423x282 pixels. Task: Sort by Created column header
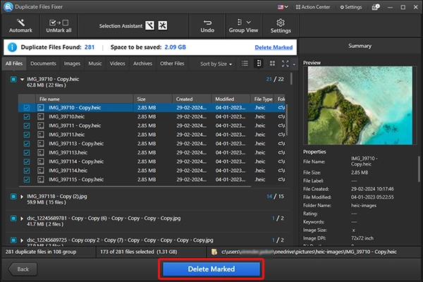click(192, 99)
